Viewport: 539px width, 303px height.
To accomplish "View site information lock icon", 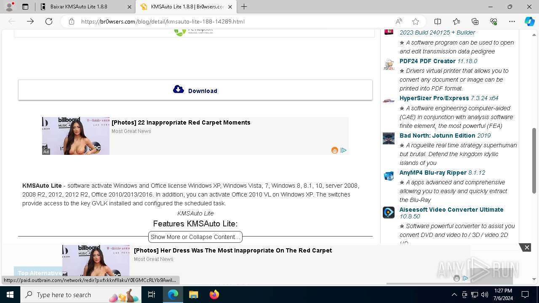I will click(72, 21).
